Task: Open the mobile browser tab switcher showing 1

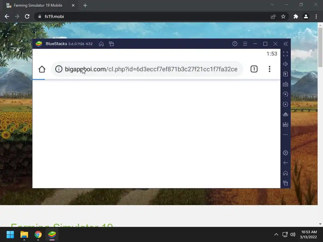Action: point(254,69)
